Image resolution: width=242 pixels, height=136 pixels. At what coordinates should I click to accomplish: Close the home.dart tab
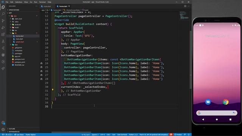(x=69, y=6)
